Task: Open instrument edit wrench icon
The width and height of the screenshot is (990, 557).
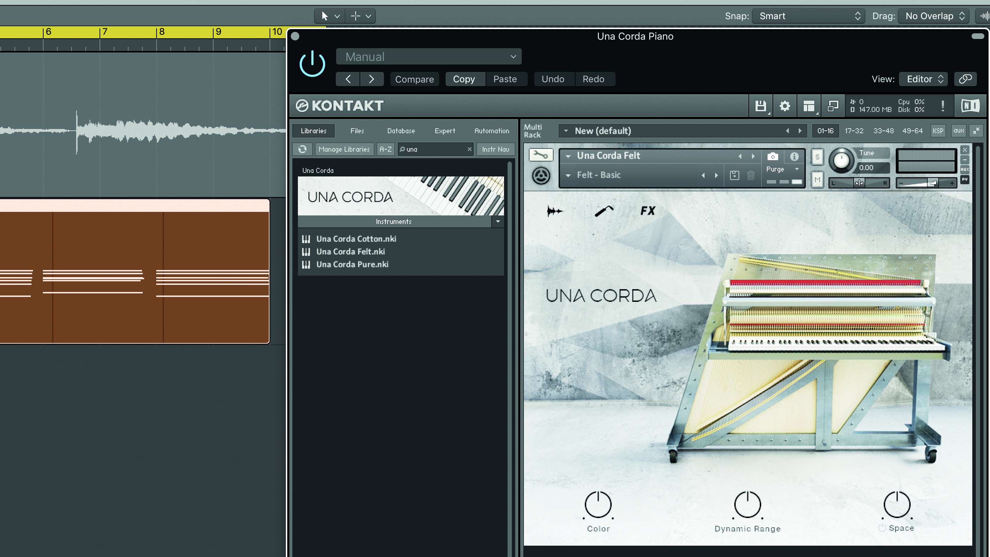Action: pos(541,155)
